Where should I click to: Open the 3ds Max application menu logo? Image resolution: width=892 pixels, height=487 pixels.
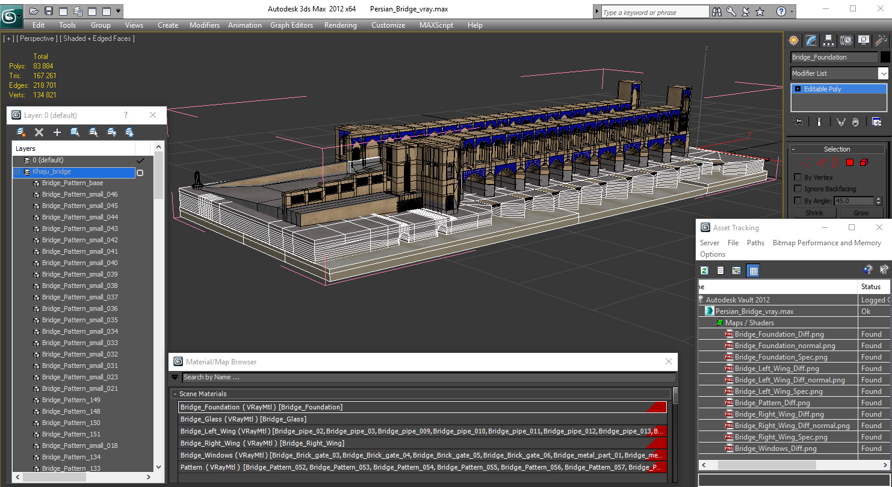point(11,16)
